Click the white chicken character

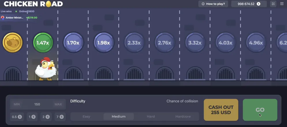(46, 69)
